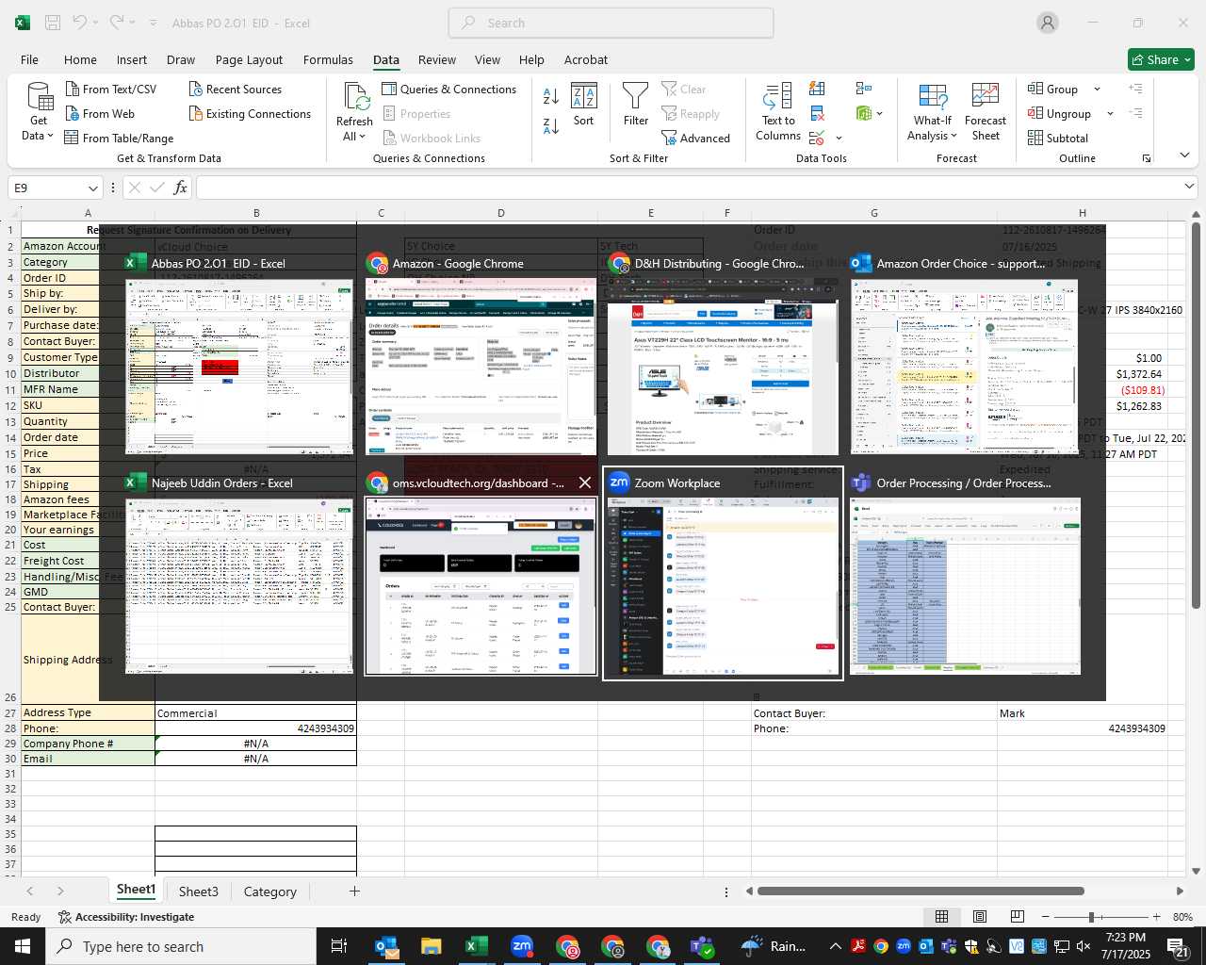Click the Group rows button
Viewport: 1206px width, 965px height.
pos(1053,89)
